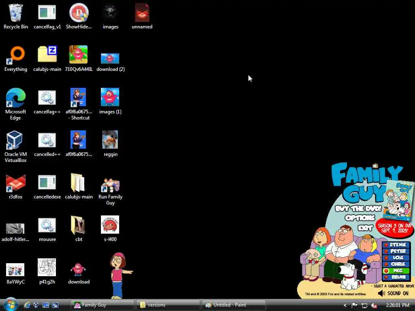The height and width of the screenshot is (311, 415).
Task: Select the 8aYWyC image file
Action: point(16,273)
